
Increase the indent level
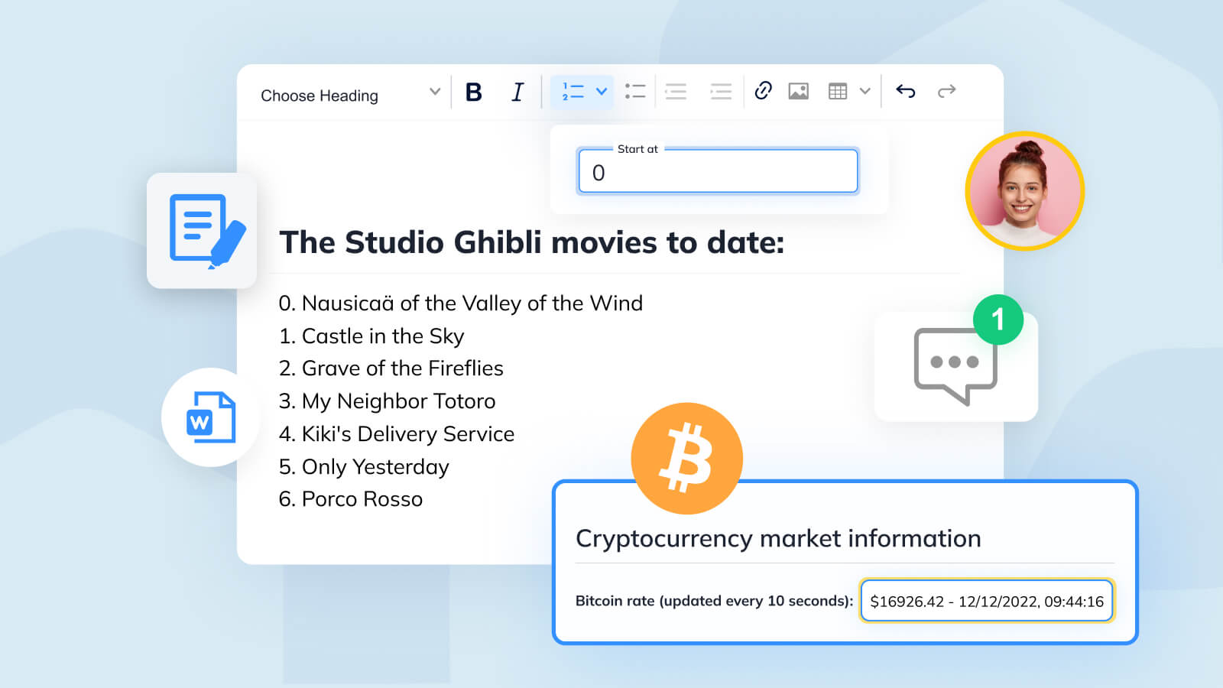(720, 92)
